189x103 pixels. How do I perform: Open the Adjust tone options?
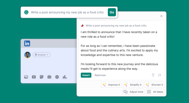133,92
